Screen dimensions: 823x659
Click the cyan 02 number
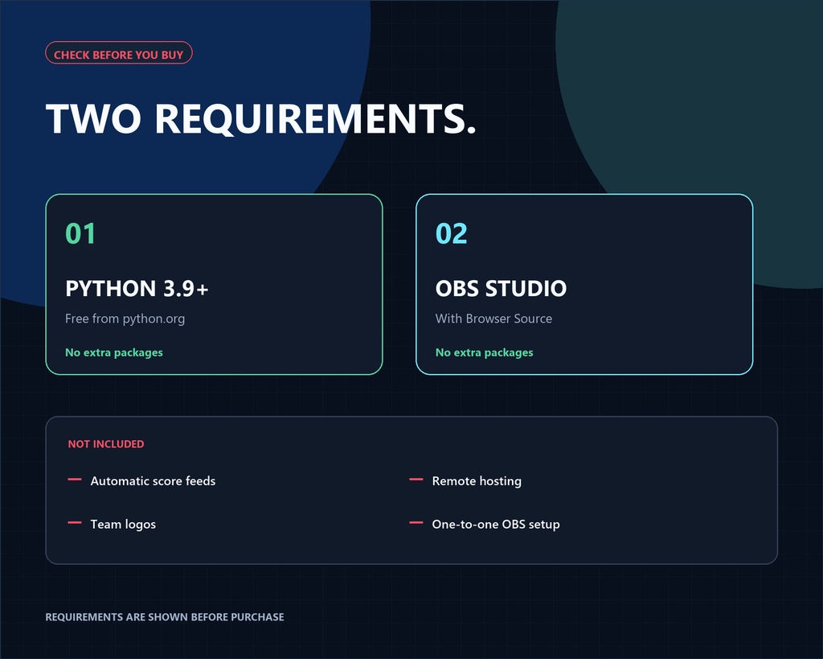click(451, 234)
